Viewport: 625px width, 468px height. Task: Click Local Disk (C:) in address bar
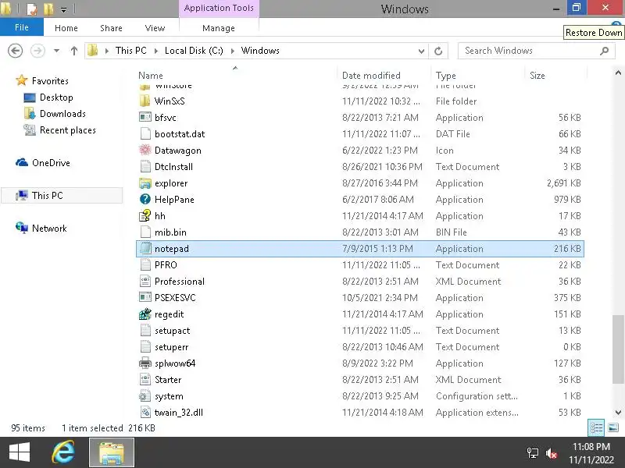pyautogui.click(x=194, y=51)
